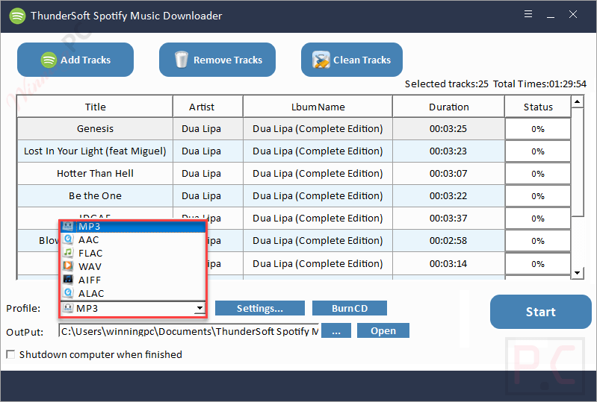Viewport: 597px width, 402px height.
Task: Click the WAV format icon in list
Action: pyautogui.click(x=68, y=266)
